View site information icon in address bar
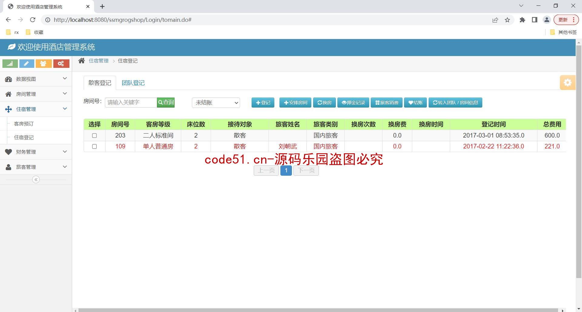This screenshot has width=582, height=312. click(48, 20)
